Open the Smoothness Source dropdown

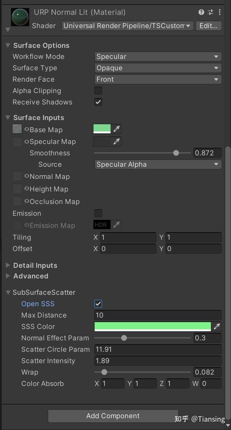[x=158, y=164]
